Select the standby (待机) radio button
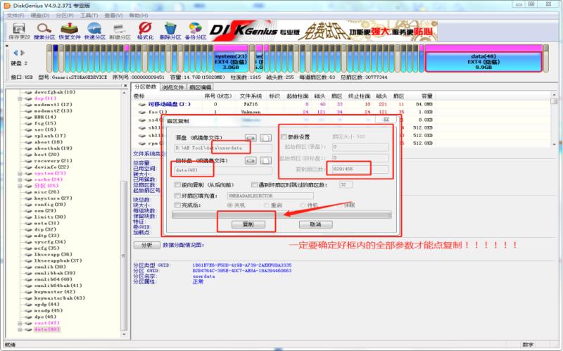This screenshot has width=563, height=351. coord(303,205)
